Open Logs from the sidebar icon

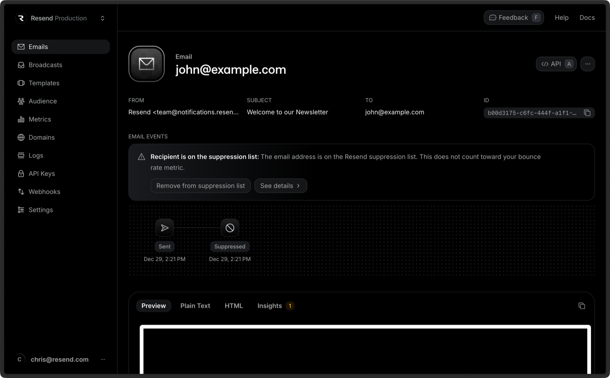[x=21, y=155]
